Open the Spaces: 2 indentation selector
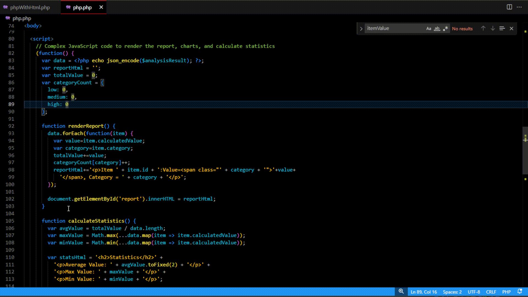Image resolution: width=528 pixels, height=297 pixels. coord(452,292)
